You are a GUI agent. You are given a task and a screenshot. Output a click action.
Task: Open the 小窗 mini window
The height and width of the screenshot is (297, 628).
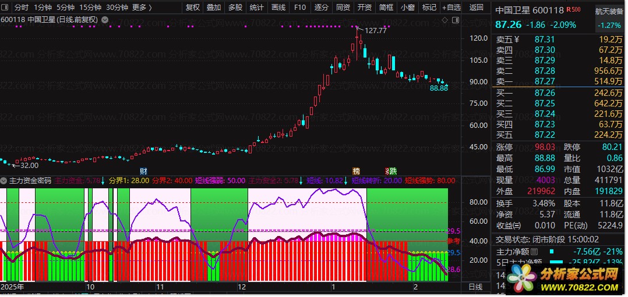pos(408,7)
